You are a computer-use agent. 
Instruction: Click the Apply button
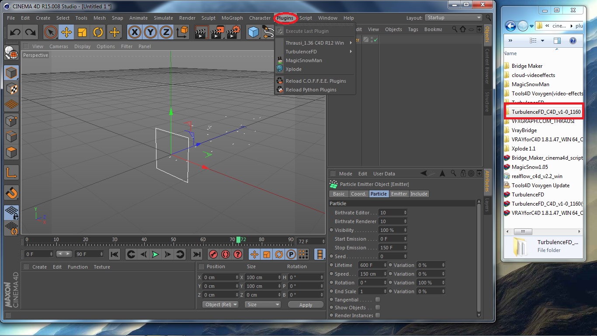305,305
